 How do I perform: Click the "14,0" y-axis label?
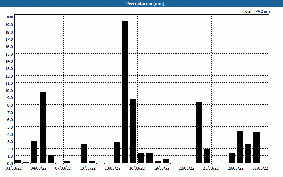pyautogui.click(x=9, y=61)
